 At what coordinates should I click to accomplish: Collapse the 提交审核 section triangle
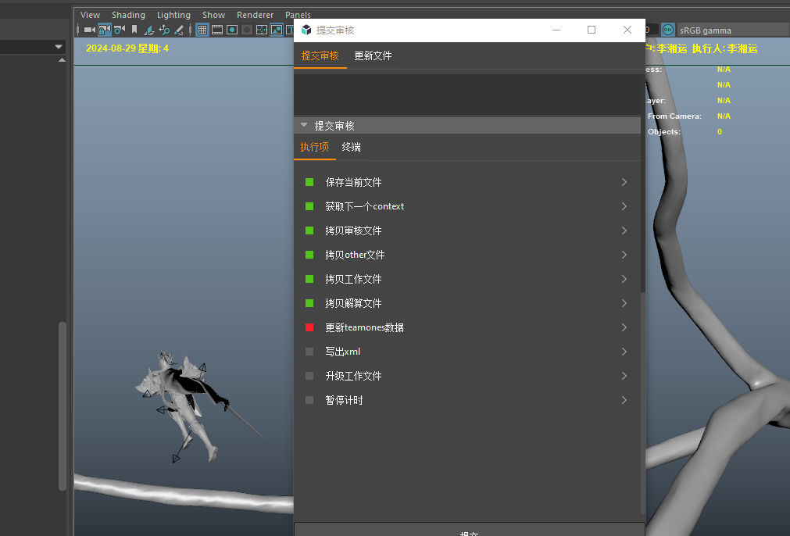[304, 125]
